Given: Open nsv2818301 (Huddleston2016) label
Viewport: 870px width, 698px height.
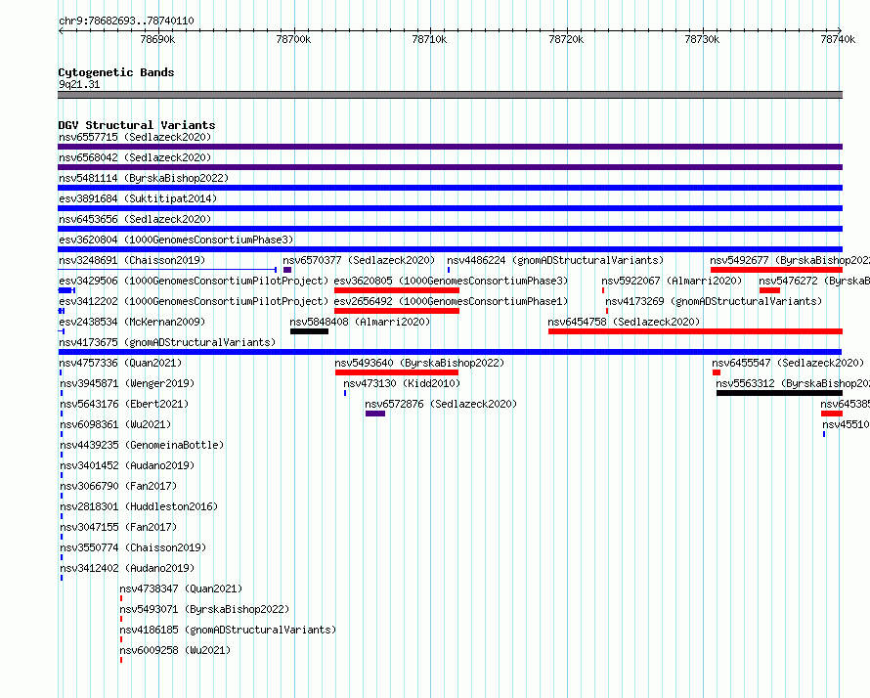Looking at the screenshot, I should coord(139,506).
